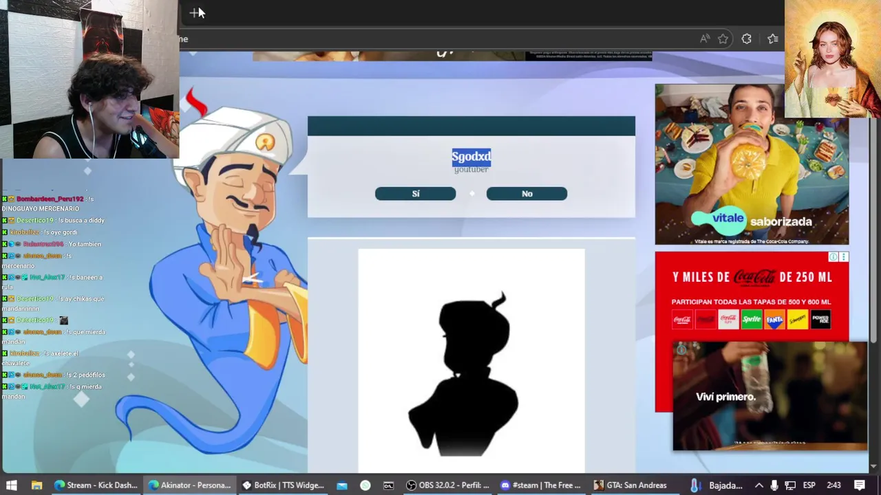Open the Favorites list icon in toolbar
Screen dimensions: 881x495
tap(772, 39)
